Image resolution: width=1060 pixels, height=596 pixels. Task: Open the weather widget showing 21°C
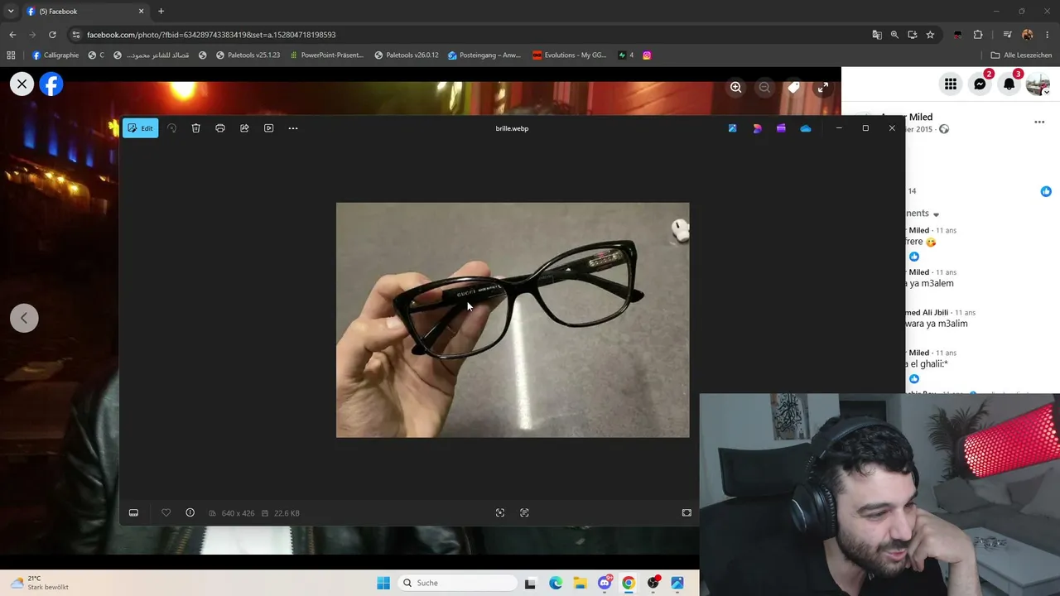pos(40,583)
